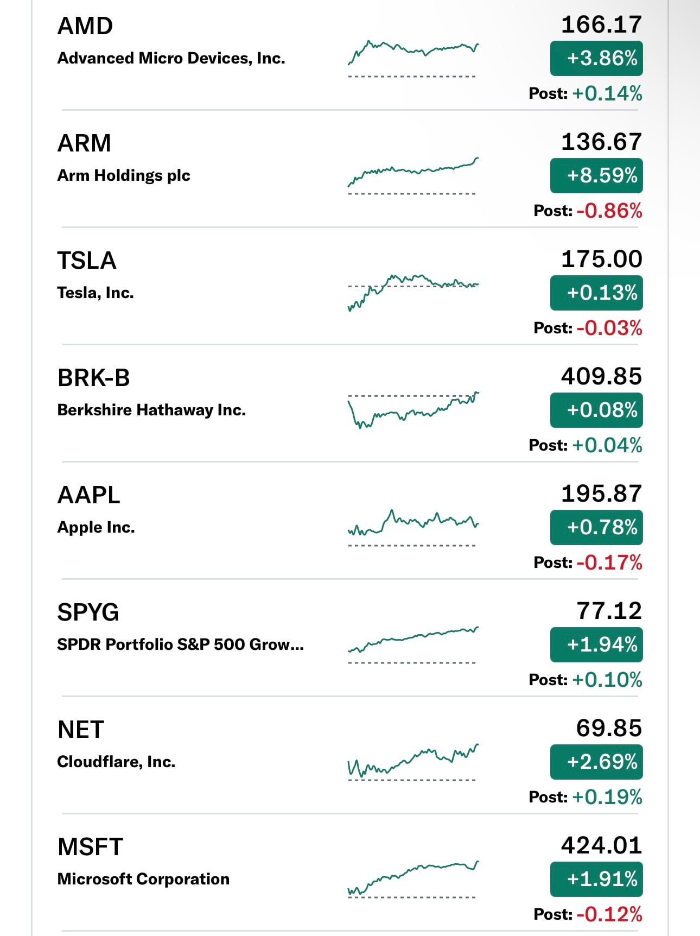Open the ARM sparkline chart

(413, 176)
